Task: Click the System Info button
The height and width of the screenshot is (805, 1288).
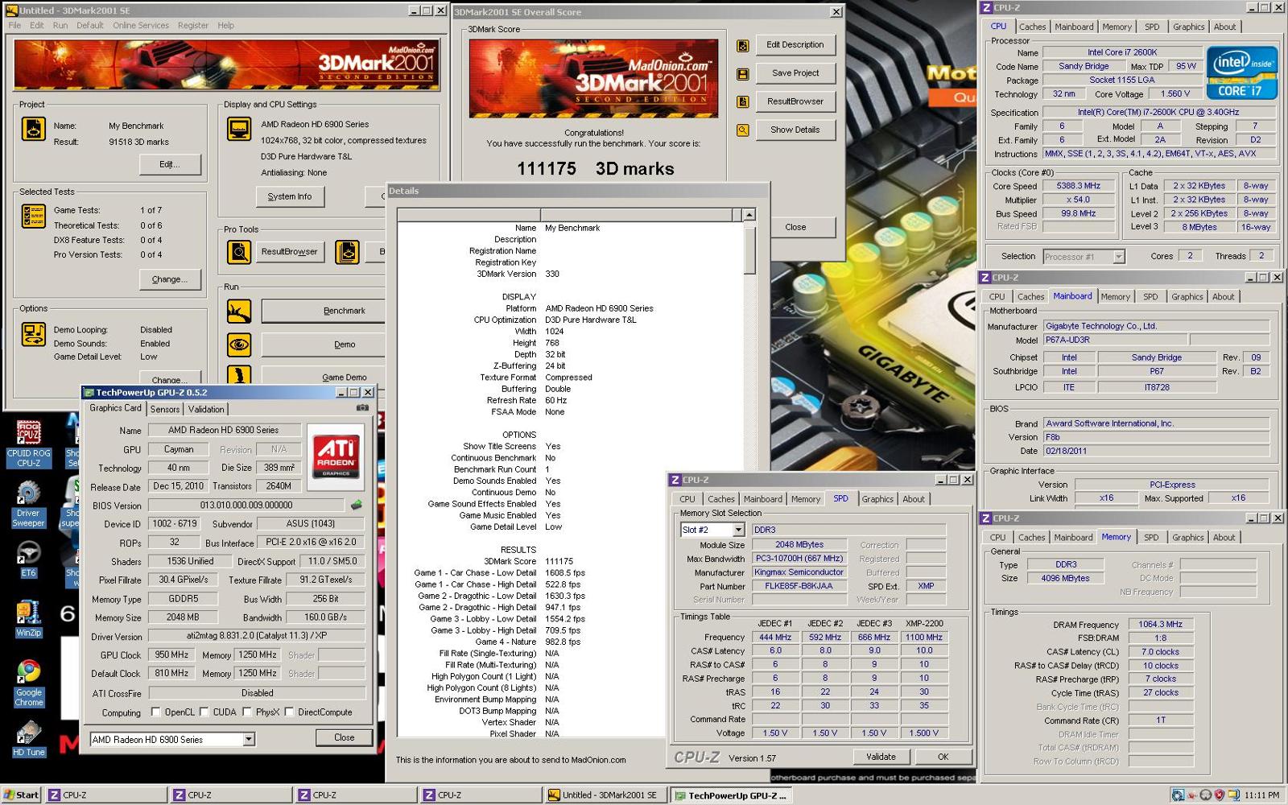Action: pos(290,196)
